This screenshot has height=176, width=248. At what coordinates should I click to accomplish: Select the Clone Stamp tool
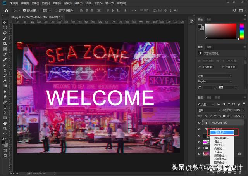tap(5, 70)
